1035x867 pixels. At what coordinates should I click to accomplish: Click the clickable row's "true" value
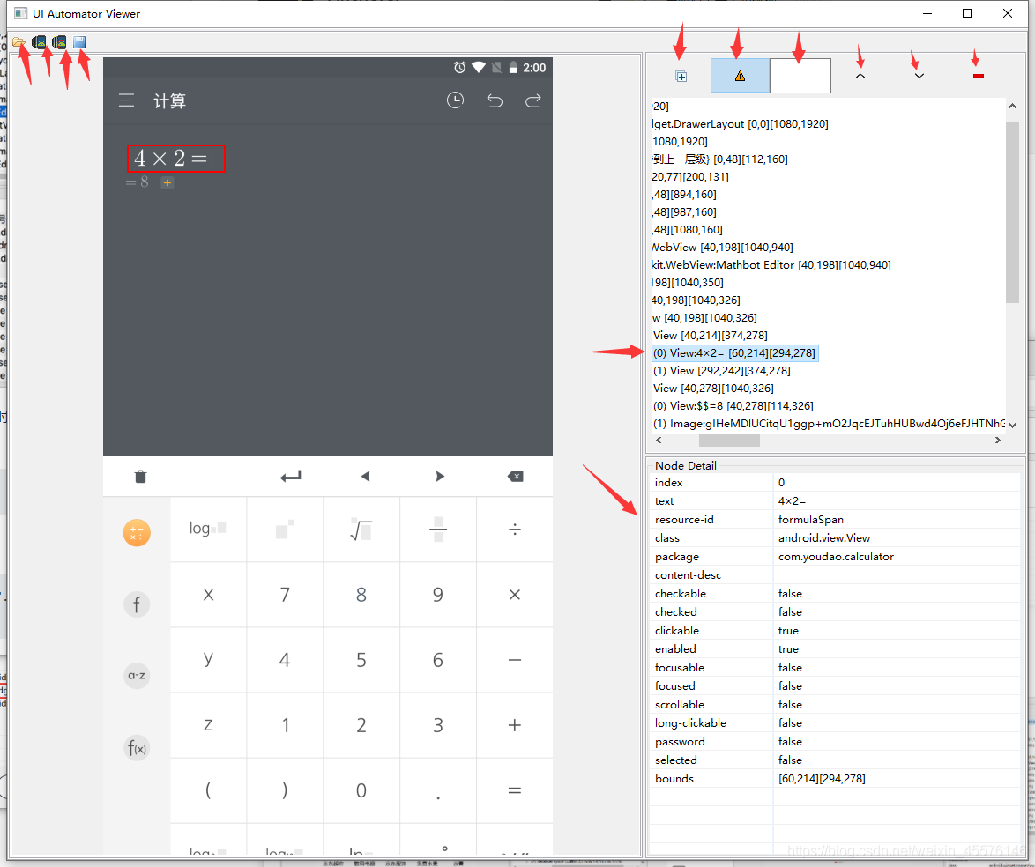[x=788, y=630]
